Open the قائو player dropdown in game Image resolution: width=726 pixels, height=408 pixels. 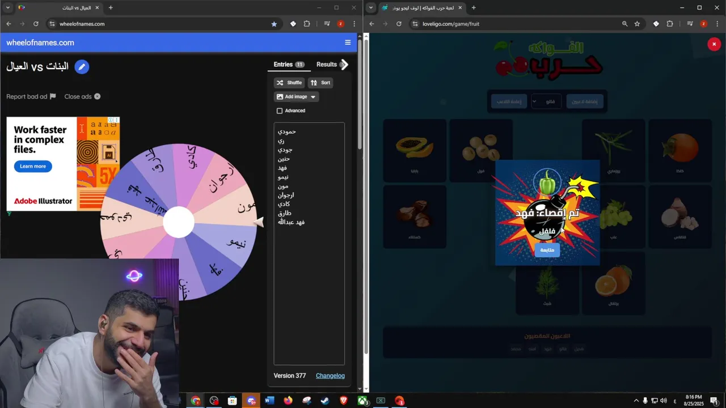(547, 101)
